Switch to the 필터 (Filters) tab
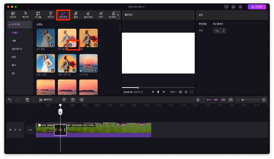 (x=76, y=15)
